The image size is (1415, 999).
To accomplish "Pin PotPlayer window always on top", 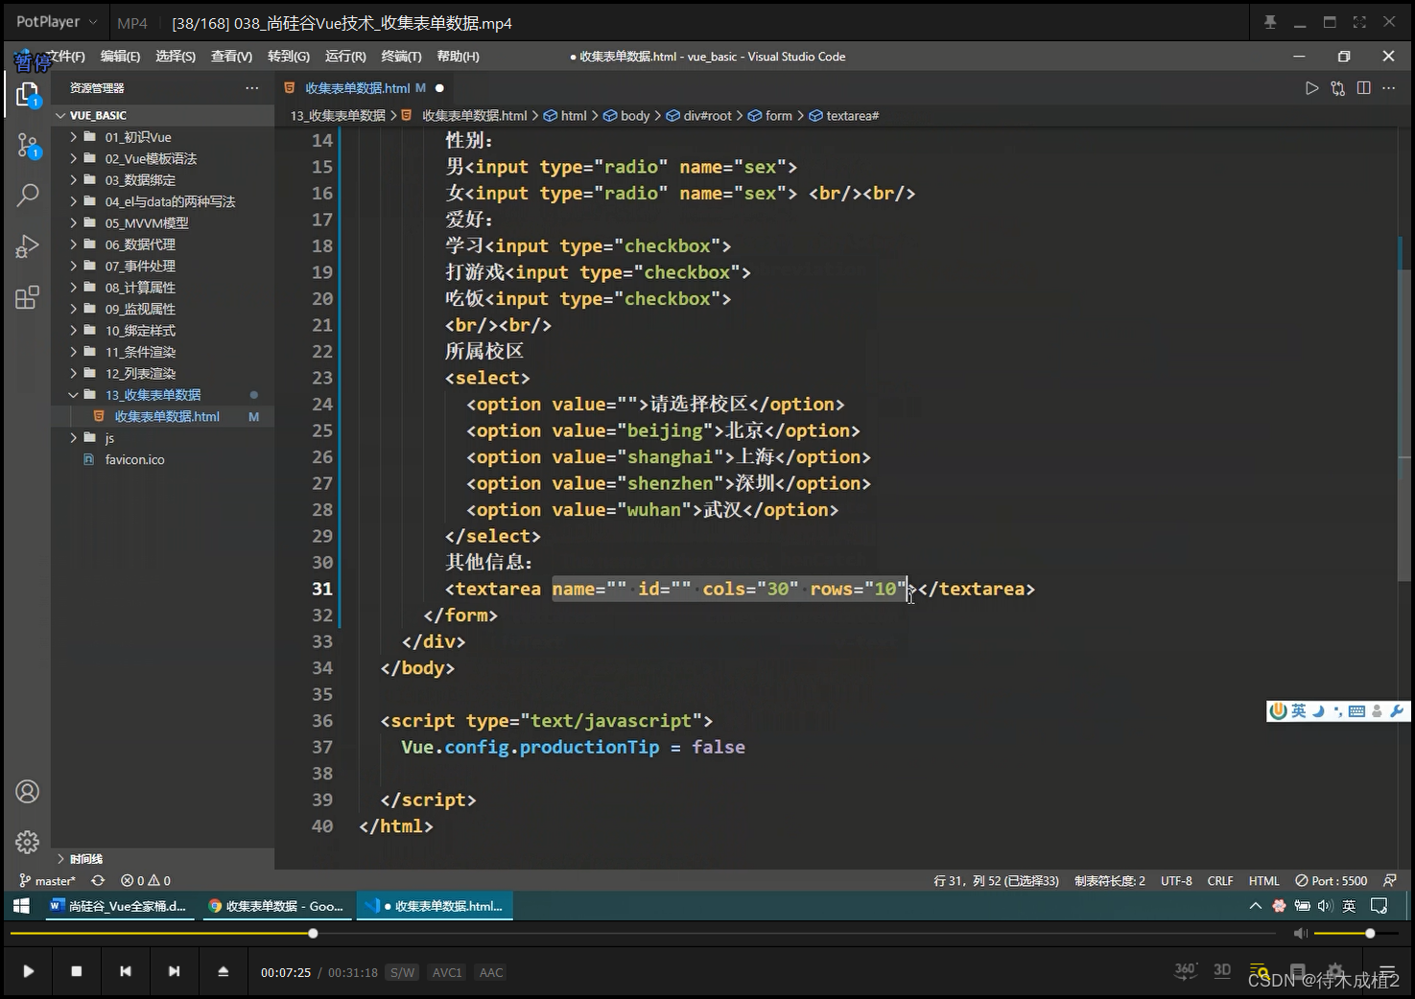I will coord(1270,22).
